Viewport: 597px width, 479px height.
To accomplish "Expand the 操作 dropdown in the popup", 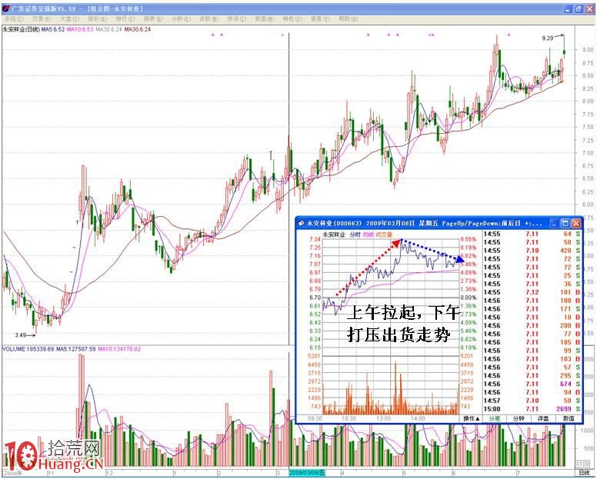I will (472, 418).
